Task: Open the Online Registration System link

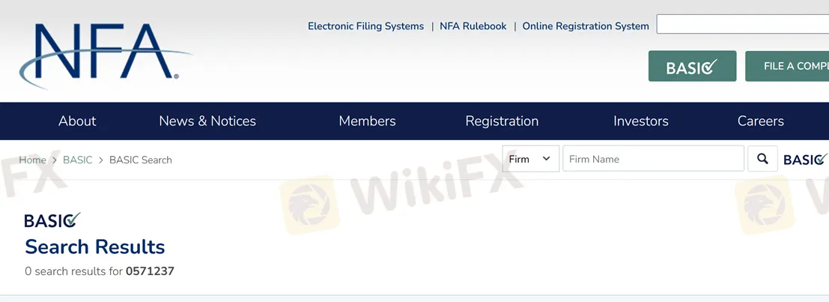Action: click(x=585, y=26)
